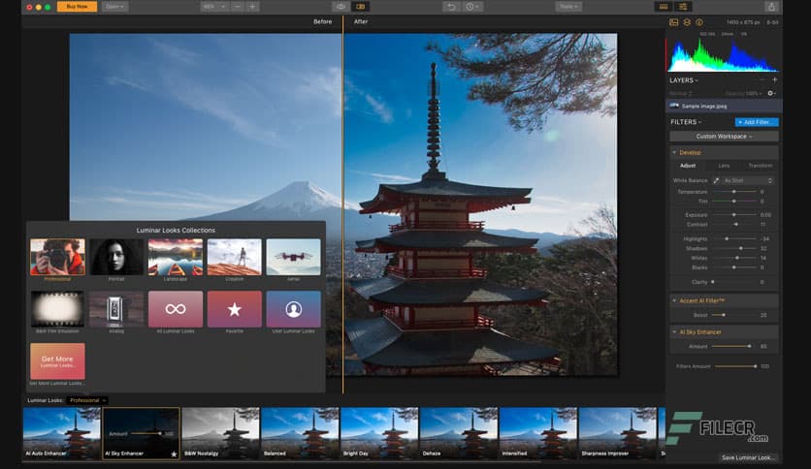Viewport: 811px width, 469px height.
Task: Apply the B&W Nostalgy look
Action: tap(220, 433)
